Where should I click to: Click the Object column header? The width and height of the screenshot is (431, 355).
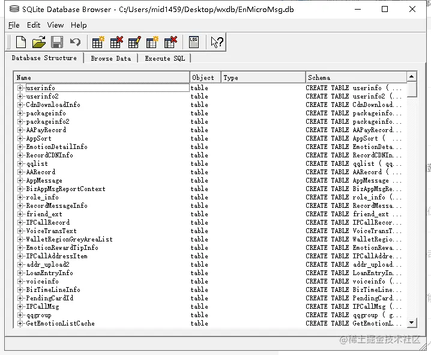(205, 77)
